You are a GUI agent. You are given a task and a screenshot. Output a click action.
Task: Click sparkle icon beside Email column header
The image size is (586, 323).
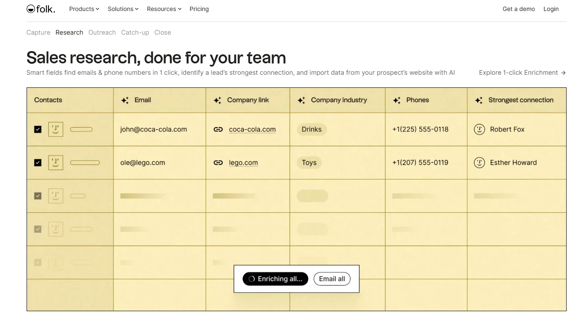tap(125, 100)
